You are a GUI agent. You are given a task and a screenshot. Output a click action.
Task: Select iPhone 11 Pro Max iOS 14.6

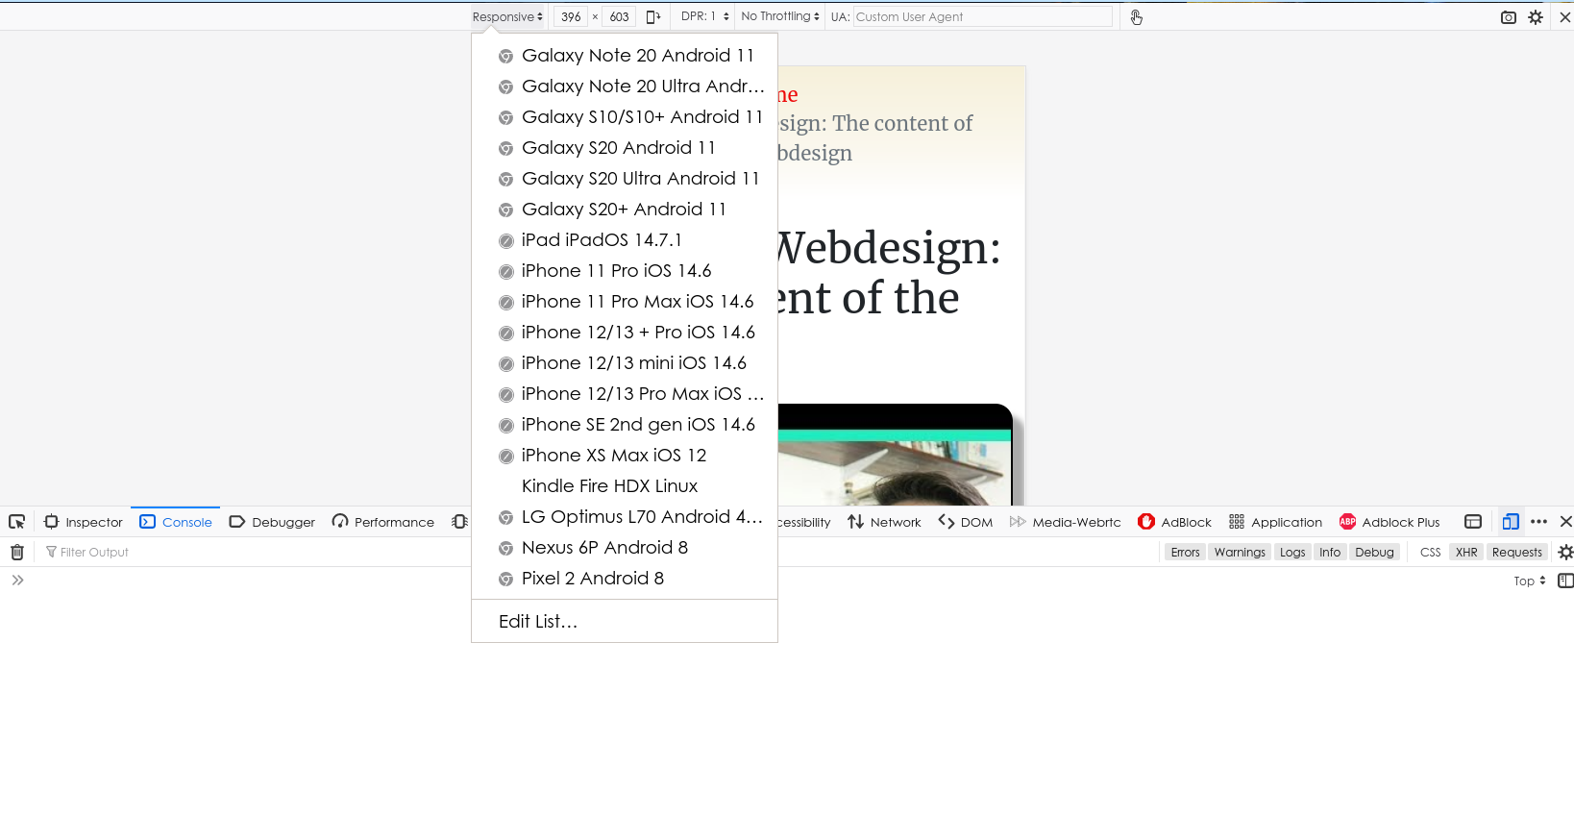(625, 302)
